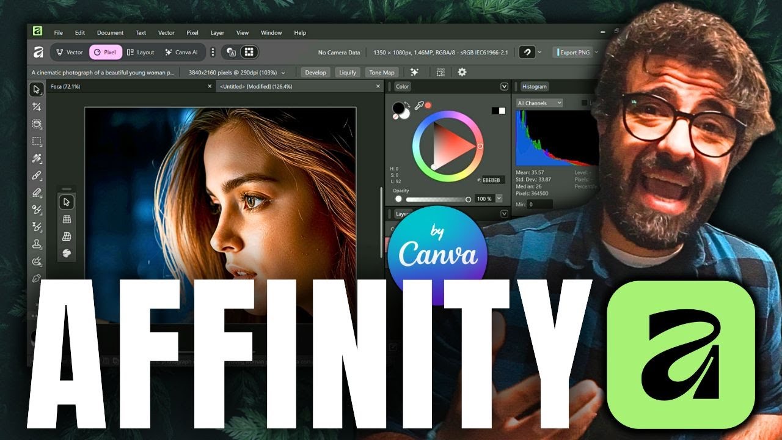This screenshot has height=440, width=782.
Task: Open the Window menu
Action: 271,33
